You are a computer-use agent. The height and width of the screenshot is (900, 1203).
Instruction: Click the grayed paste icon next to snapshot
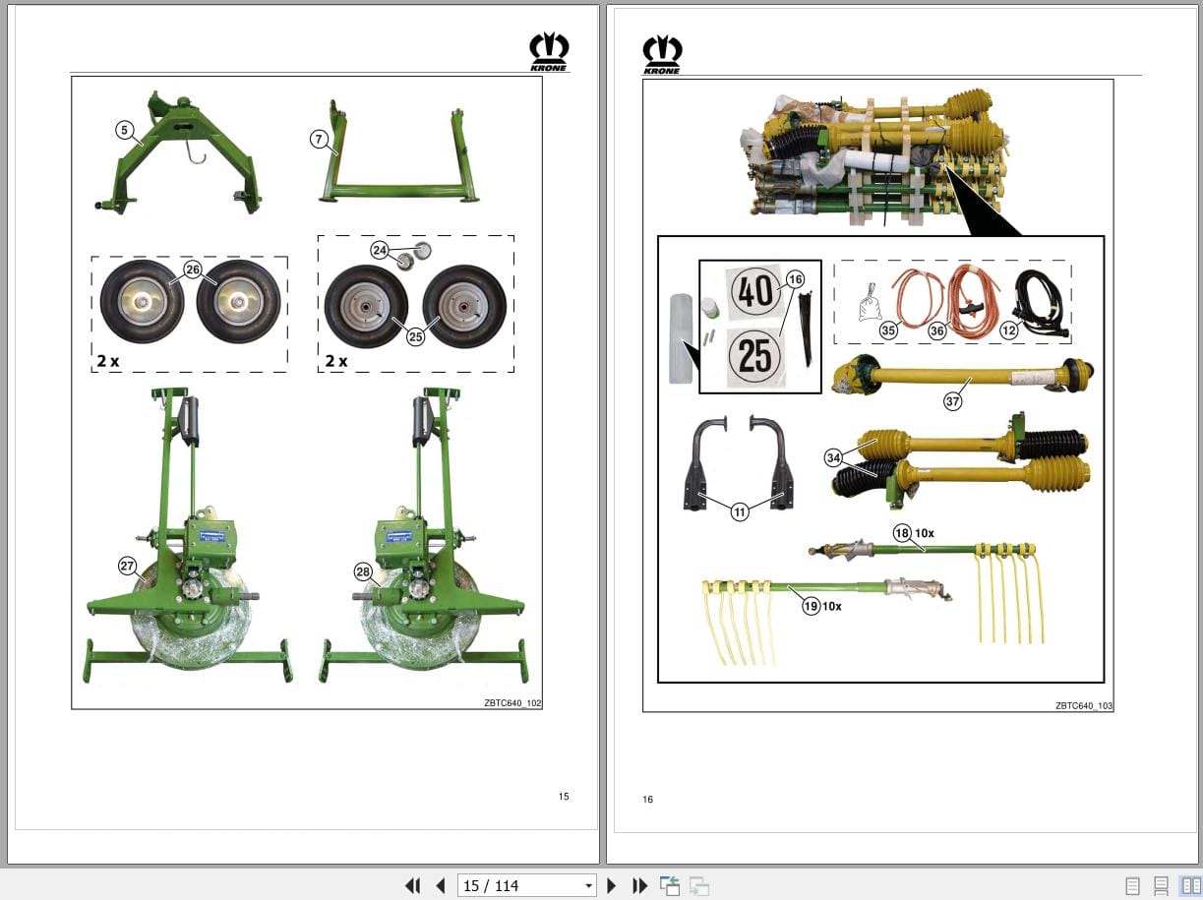(x=698, y=885)
